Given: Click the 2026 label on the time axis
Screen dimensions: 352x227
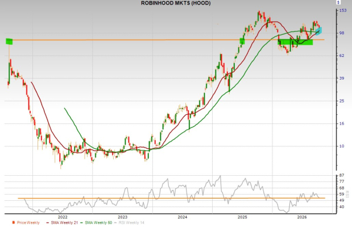Looking at the screenshot, I should [302, 217].
